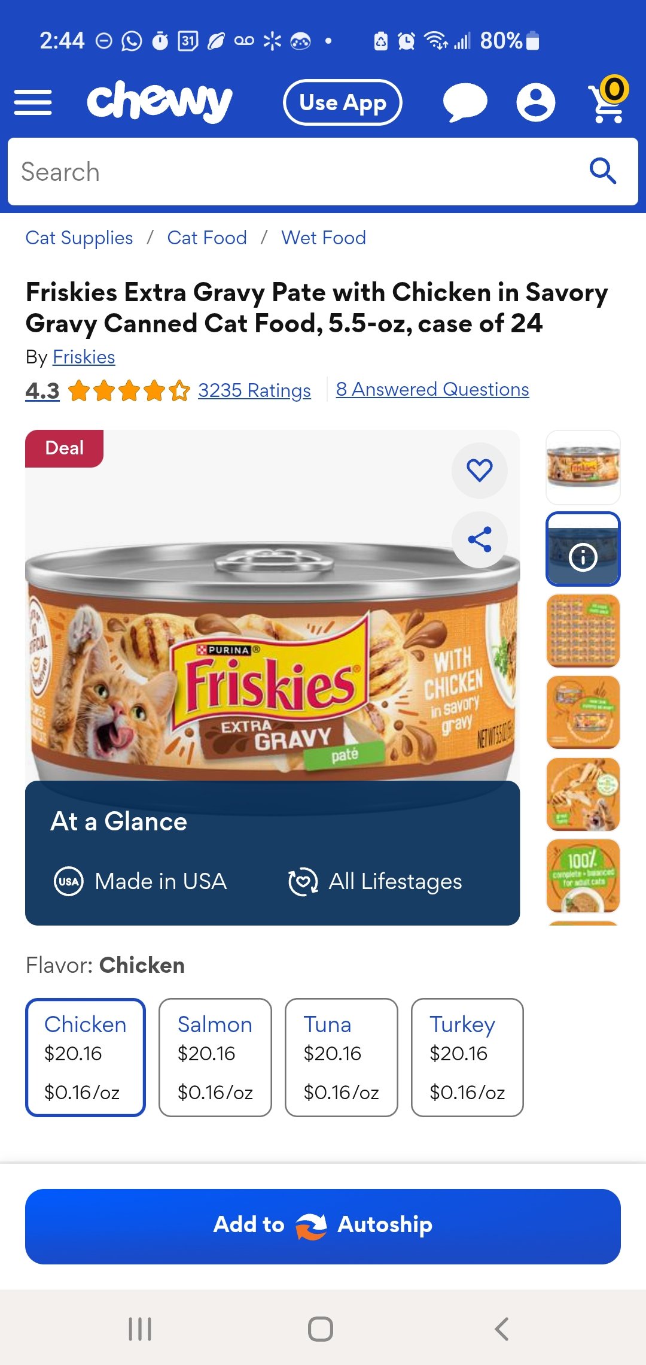Share this product via share icon
The height and width of the screenshot is (1365, 646).
[479, 539]
